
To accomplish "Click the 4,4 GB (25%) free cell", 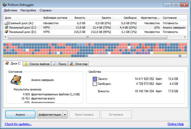I will [128, 28].
